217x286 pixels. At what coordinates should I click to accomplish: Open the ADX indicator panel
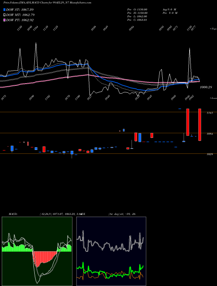111,251
